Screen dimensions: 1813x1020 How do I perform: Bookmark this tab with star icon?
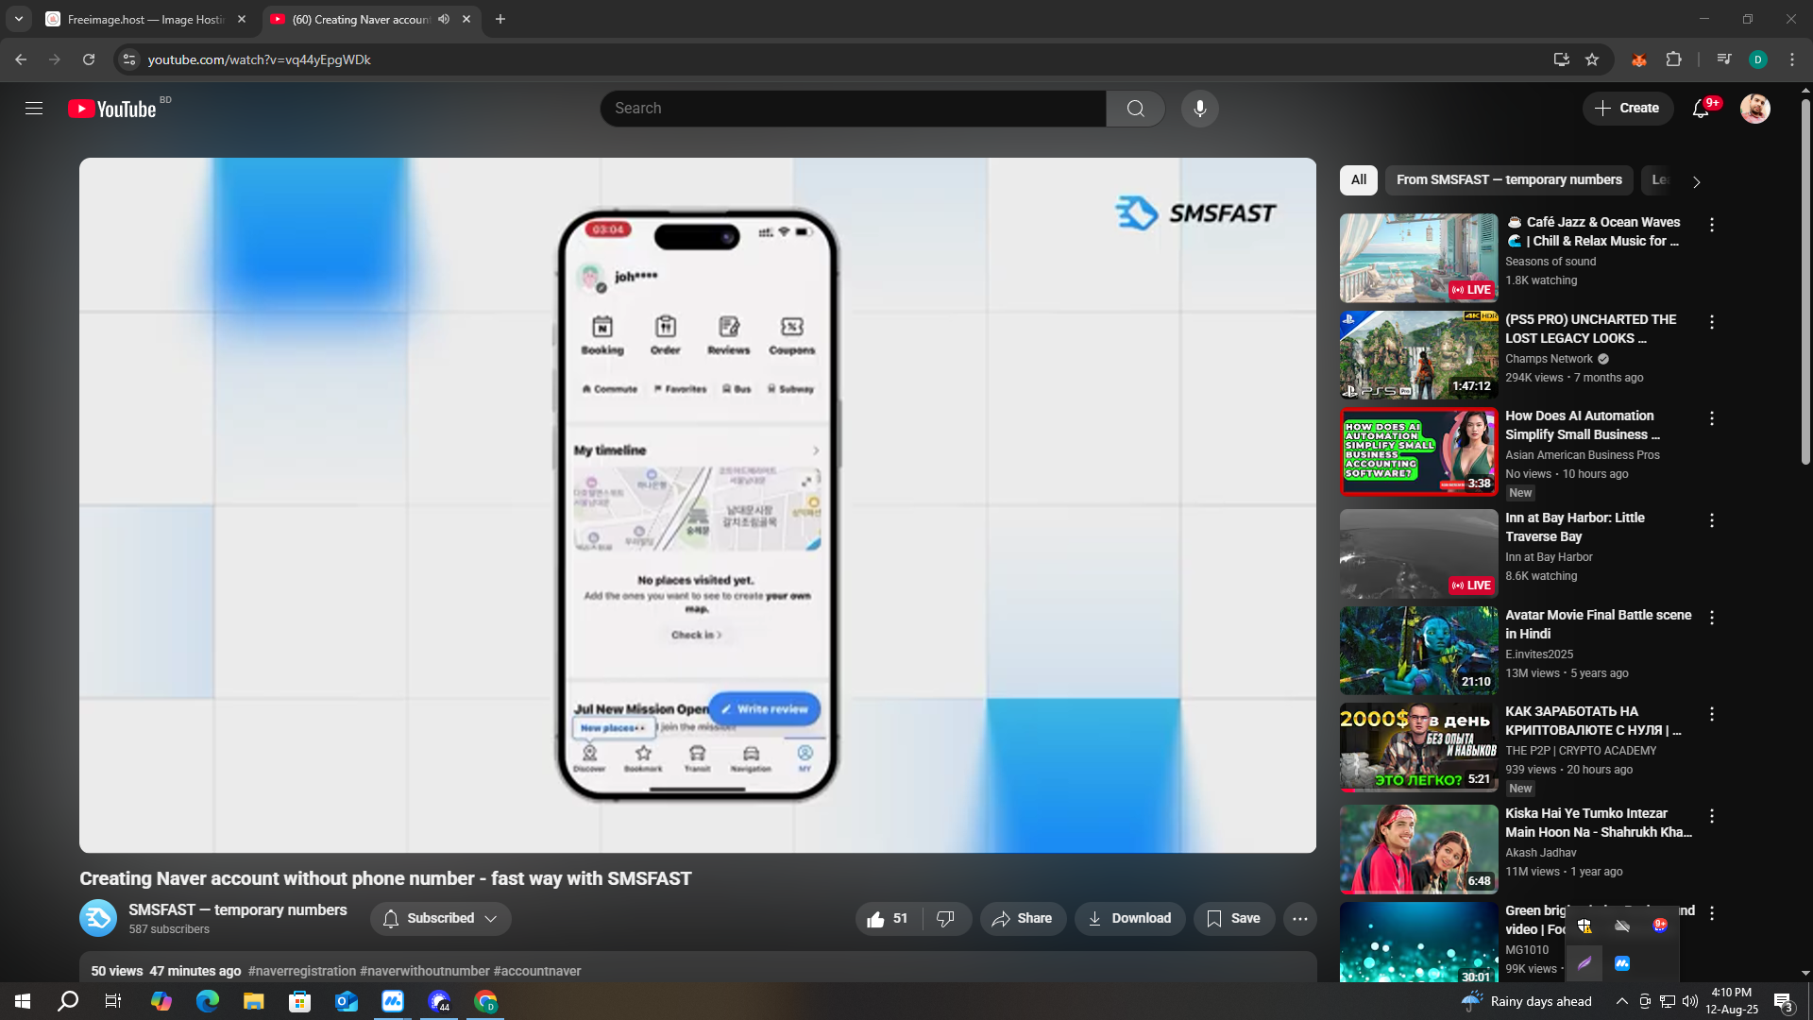[1592, 59]
